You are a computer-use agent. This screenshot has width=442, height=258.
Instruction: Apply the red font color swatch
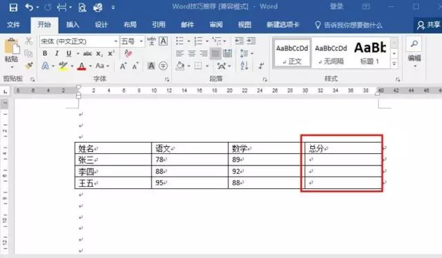tap(81, 66)
